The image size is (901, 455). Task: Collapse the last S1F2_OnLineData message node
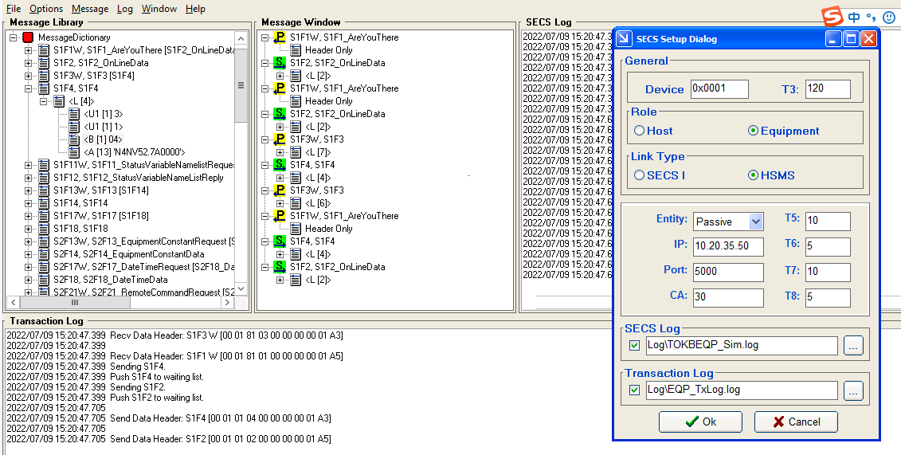click(264, 267)
